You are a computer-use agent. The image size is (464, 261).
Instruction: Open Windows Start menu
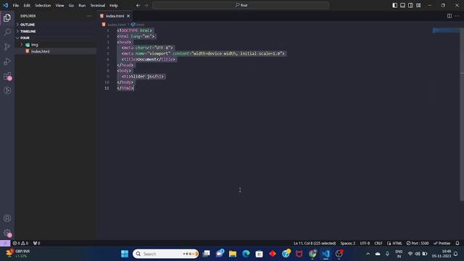[x=125, y=254]
